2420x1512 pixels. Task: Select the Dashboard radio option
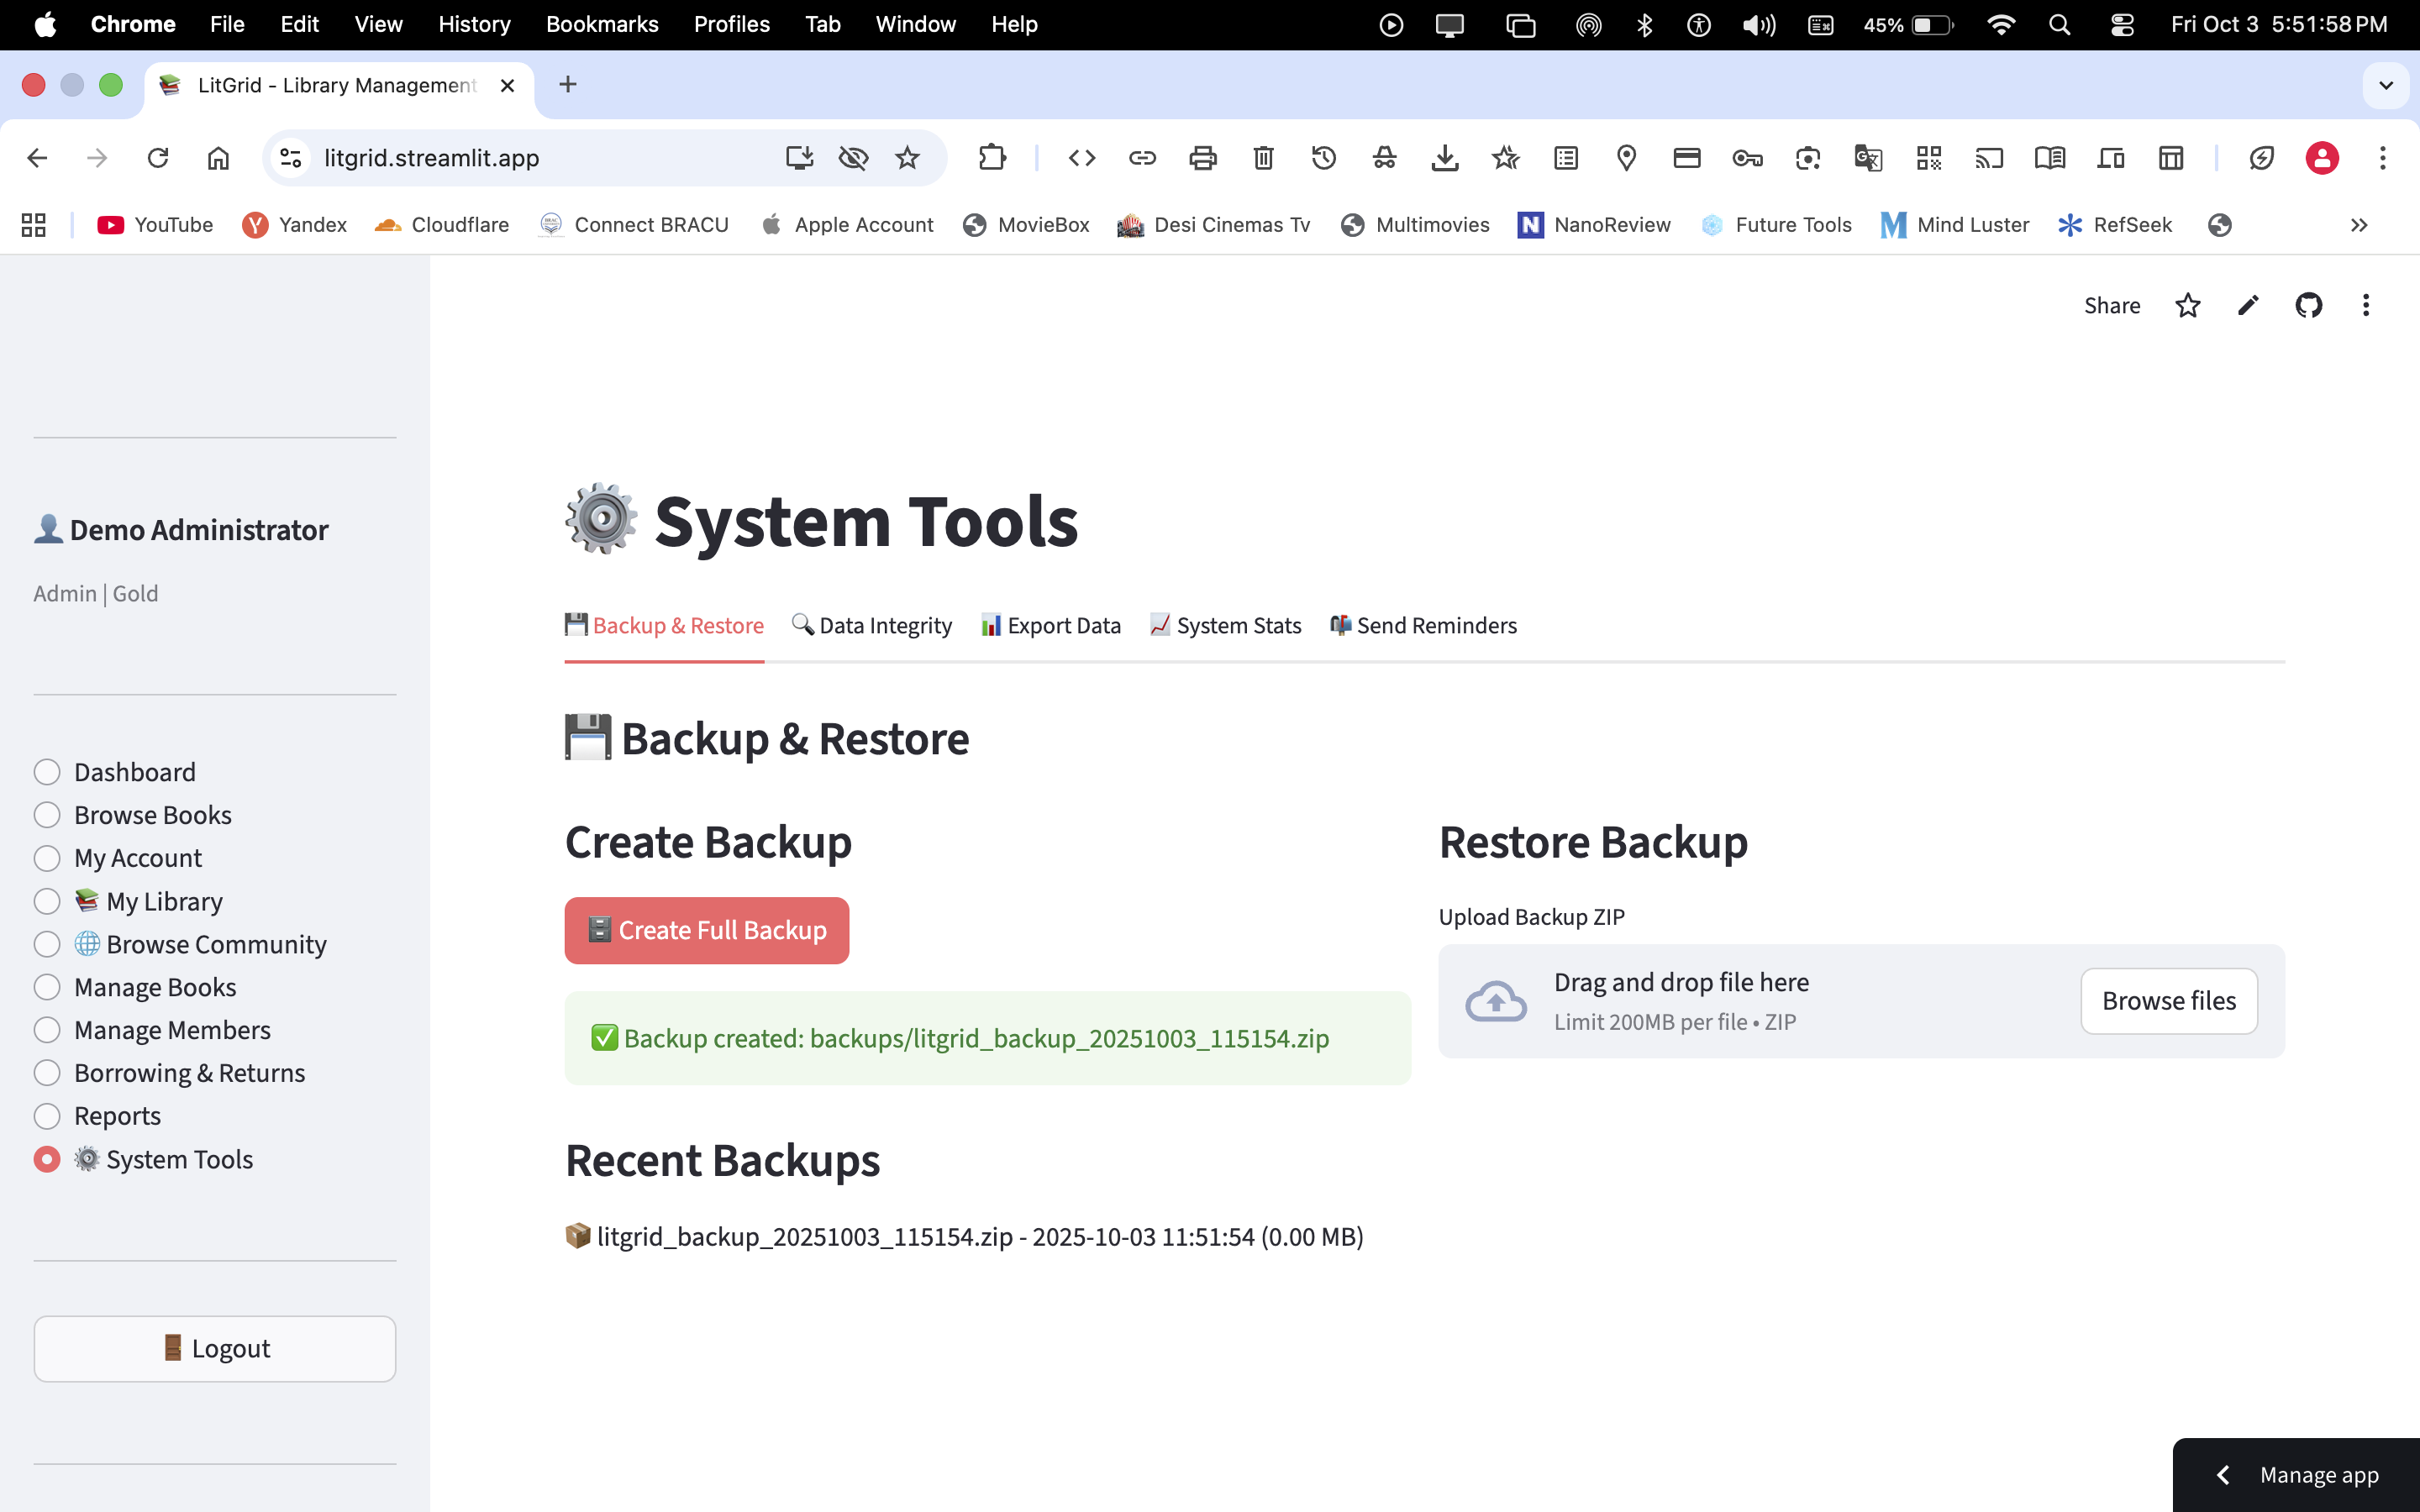click(47, 772)
